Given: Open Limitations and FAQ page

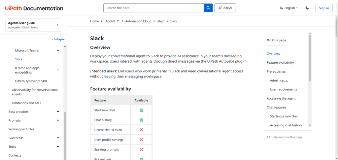Looking at the screenshot, I should [26, 103].
